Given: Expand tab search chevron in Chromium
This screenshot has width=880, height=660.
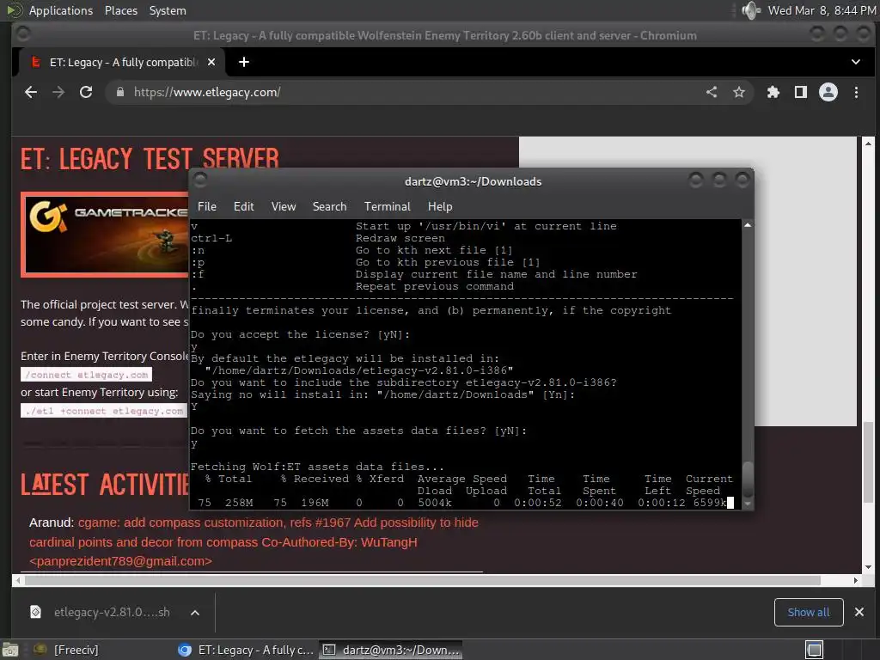Looking at the screenshot, I should (855, 62).
